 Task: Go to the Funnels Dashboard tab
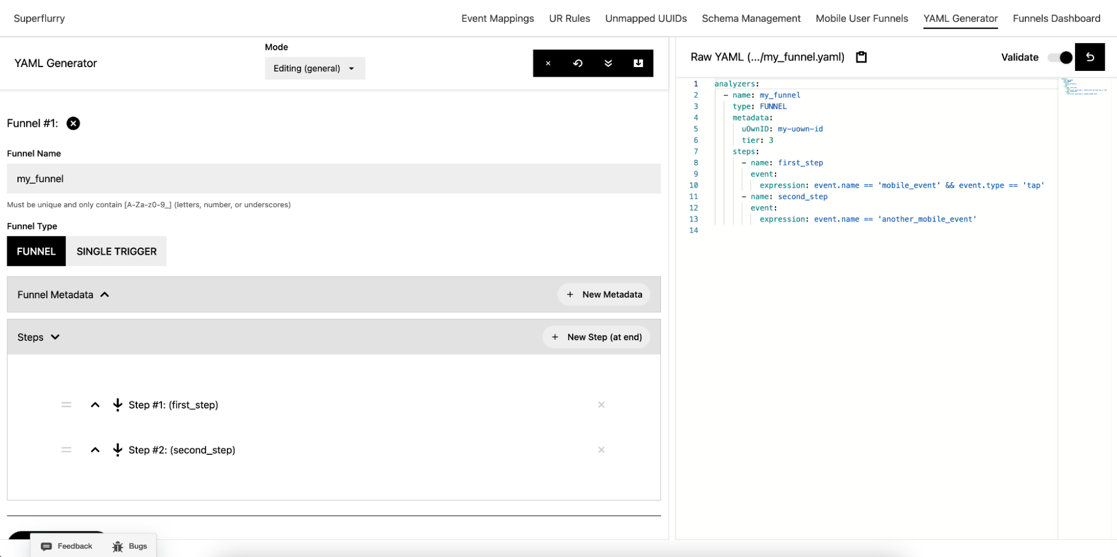point(1056,18)
